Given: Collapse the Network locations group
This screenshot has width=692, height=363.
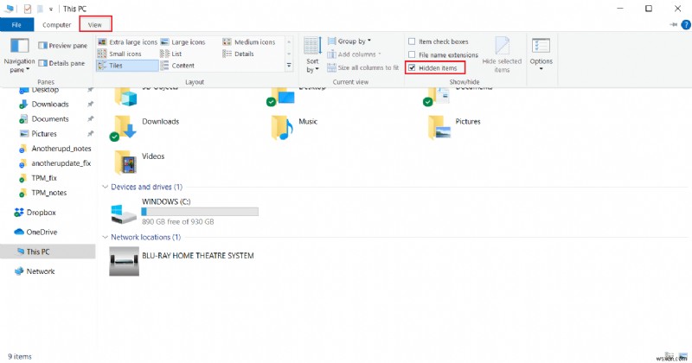Looking at the screenshot, I should [x=105, y=238].
